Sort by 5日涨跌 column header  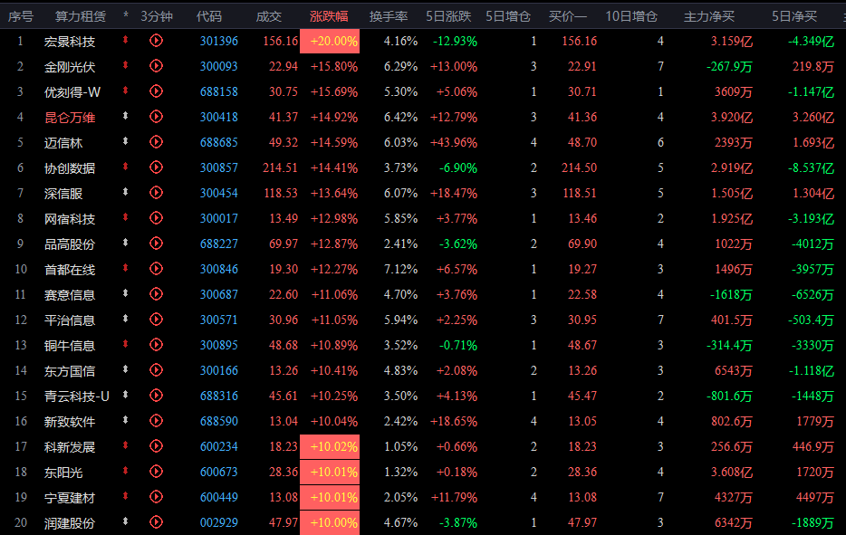point(448,16)
